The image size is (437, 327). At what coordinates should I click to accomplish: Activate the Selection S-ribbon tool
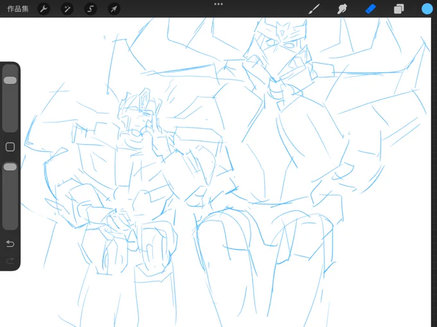coord(91,9)
